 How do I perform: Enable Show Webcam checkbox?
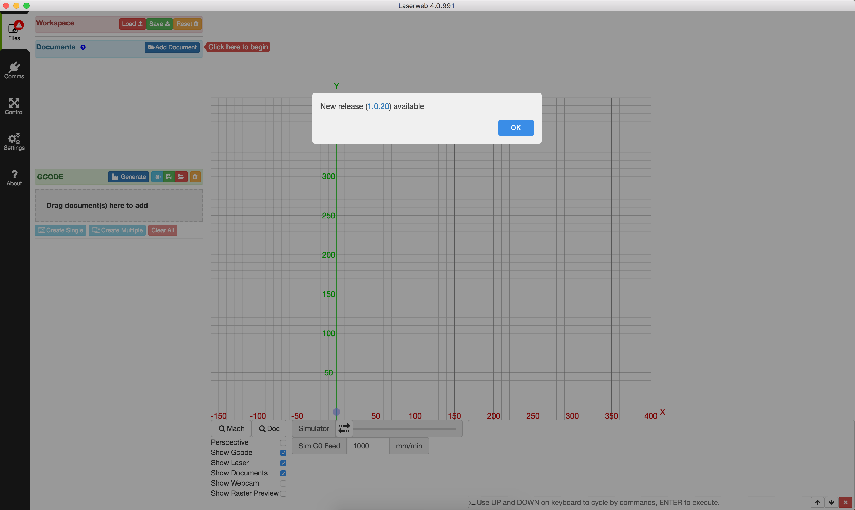283,483
